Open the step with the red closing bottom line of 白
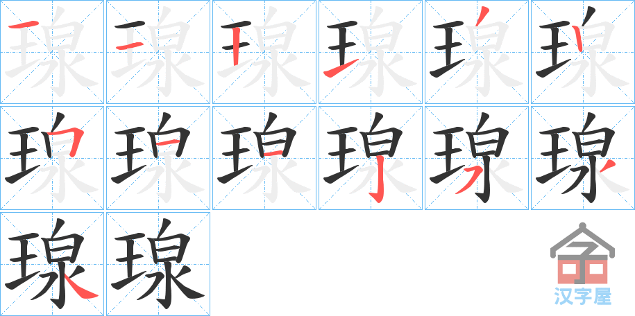The height and width of the screenshot is (316, 635). click(x=264, y=158)
